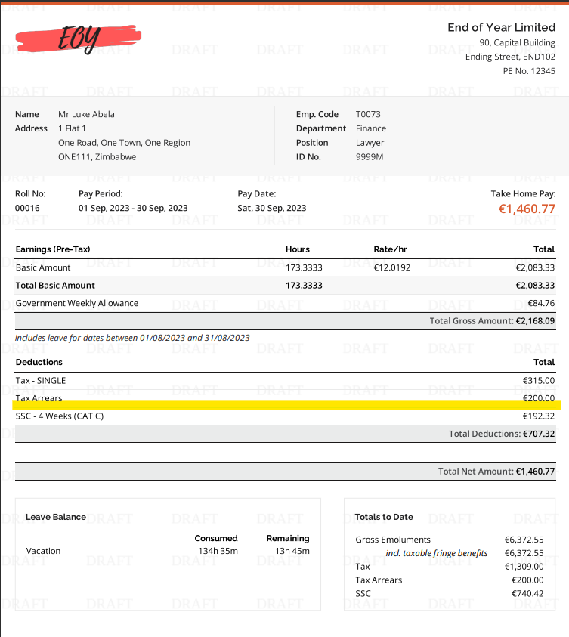Select the 'Gross Emoluments' label

(393, 540)
